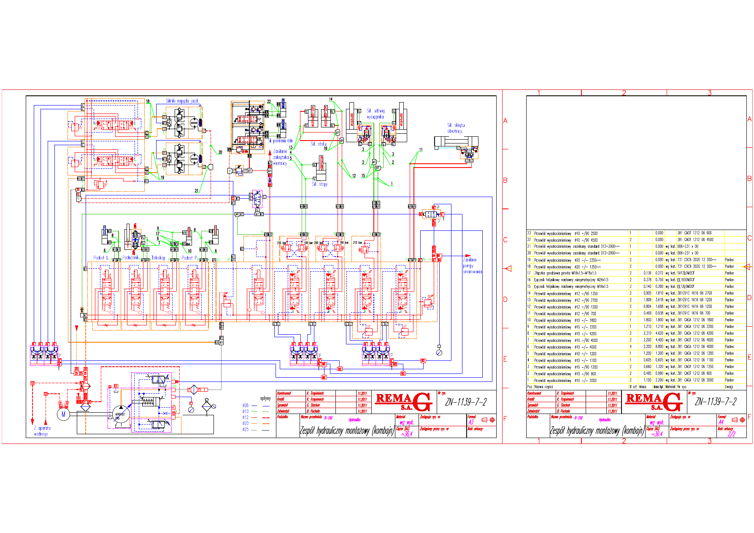Image resolution: width=754 pixels, height=533 pixels.
Task: Click drawing number ZN-1139-7-2 on A3 sheet
Action: pyautogui.click(x=466, y=402)
